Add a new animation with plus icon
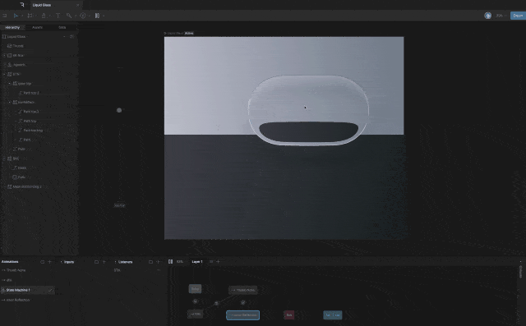Screen dimensions: 526x326 tap(49, 262)
